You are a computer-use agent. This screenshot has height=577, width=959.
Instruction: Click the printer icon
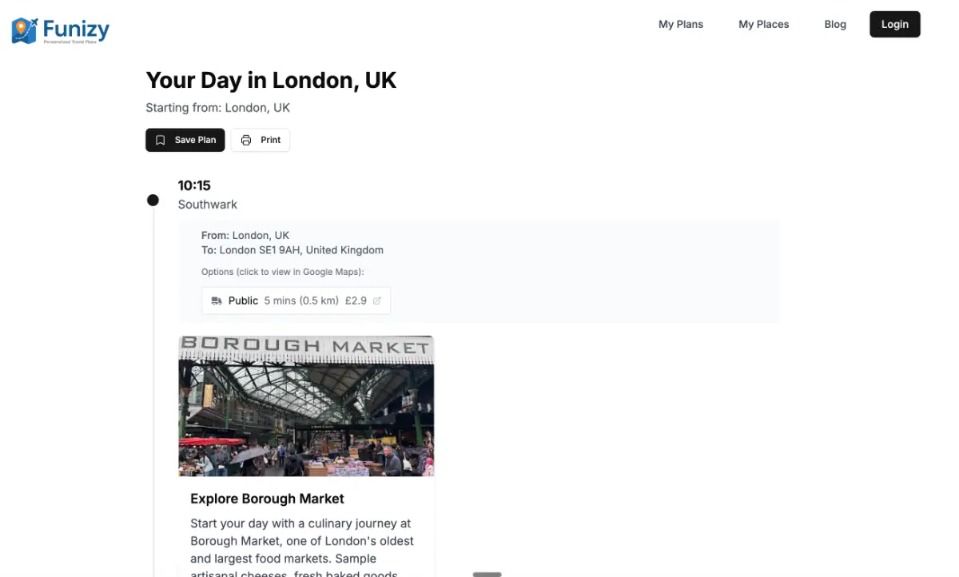coord(246,140)
